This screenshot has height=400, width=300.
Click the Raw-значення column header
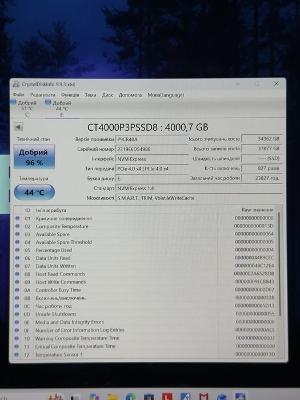[258, 210]
